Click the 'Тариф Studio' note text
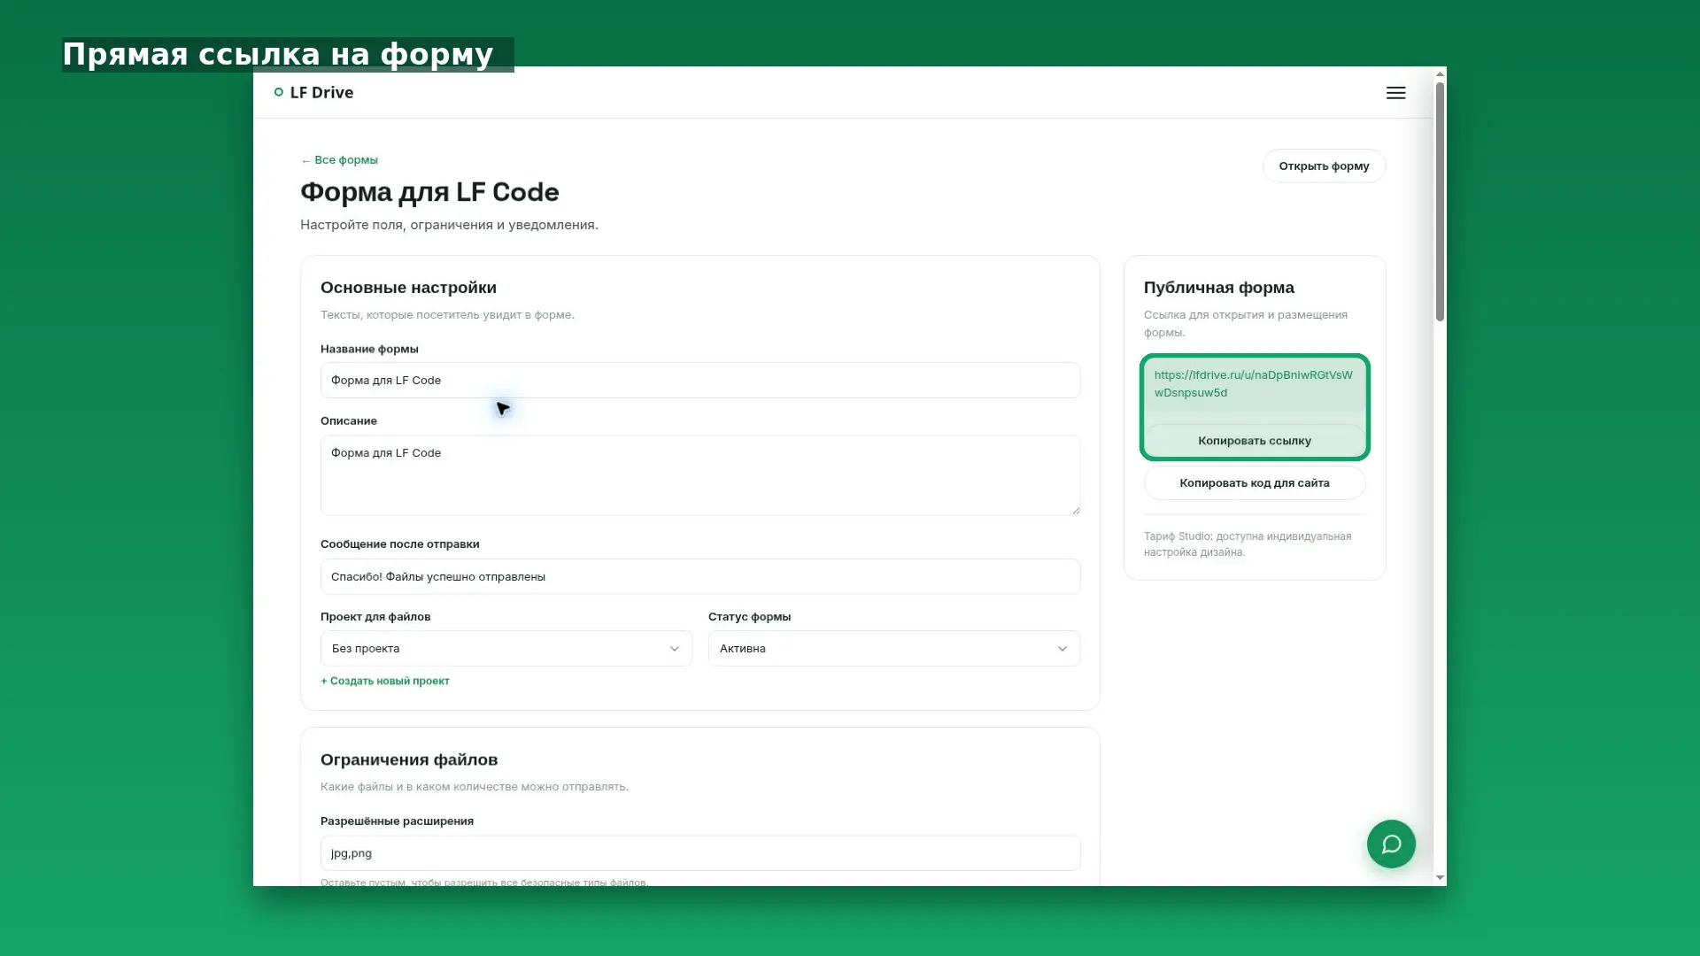 pyautogui.click(x=1247, y=544)
